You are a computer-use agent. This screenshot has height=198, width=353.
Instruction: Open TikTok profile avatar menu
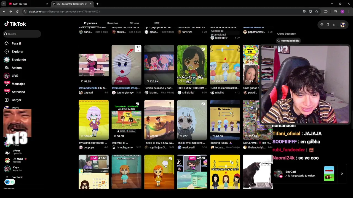point(343,25)
